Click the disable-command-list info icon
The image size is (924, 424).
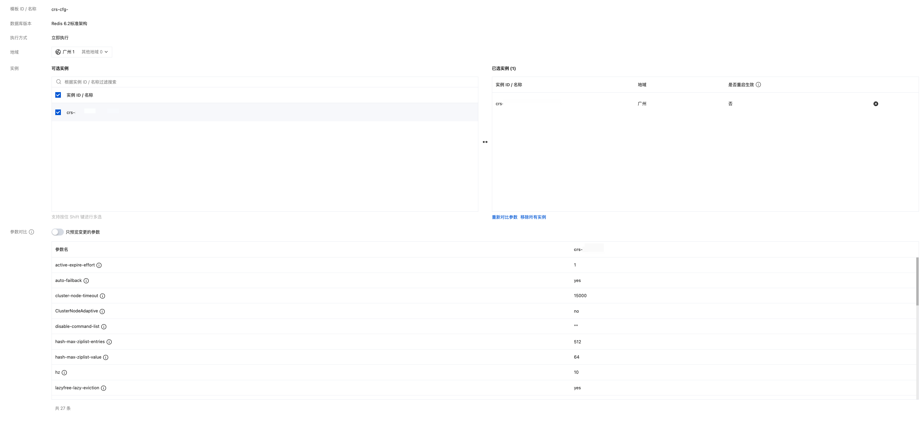104,327
